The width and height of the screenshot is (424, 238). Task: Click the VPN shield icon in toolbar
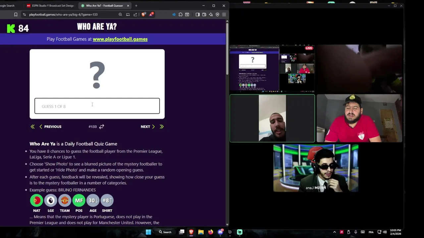217,15
